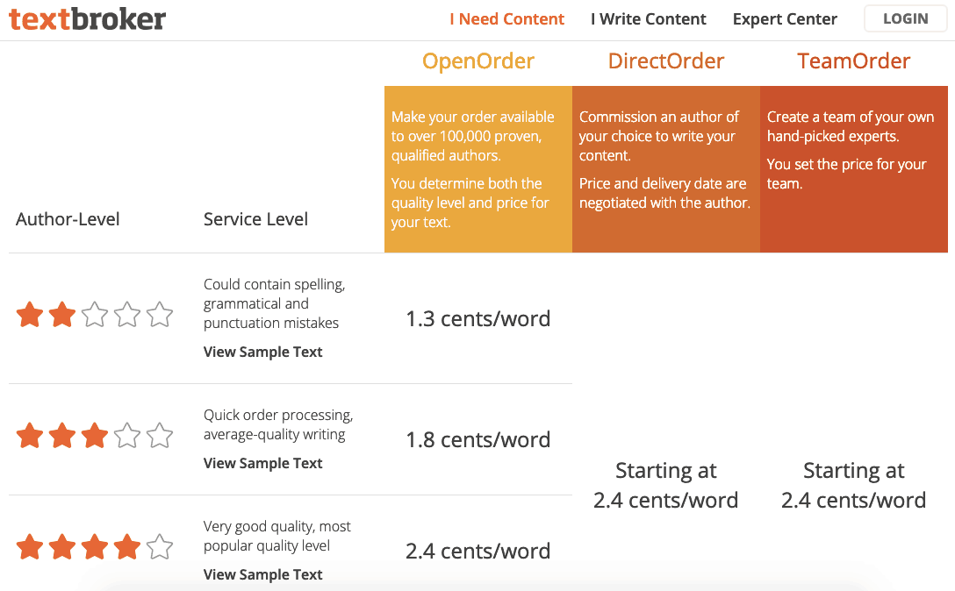Click the yellow OpenOrder description panel
The width and height of the screenshot is (955, 591).
[478, 169]
